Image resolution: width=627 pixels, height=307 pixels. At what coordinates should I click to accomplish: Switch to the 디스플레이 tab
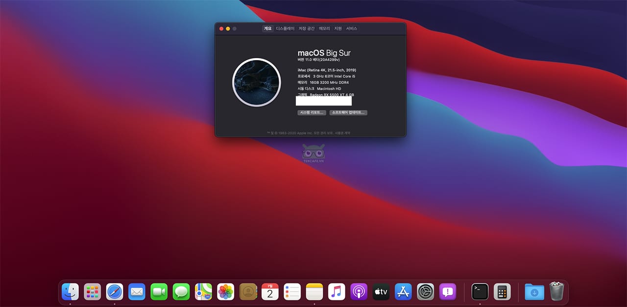click(285, 29)
